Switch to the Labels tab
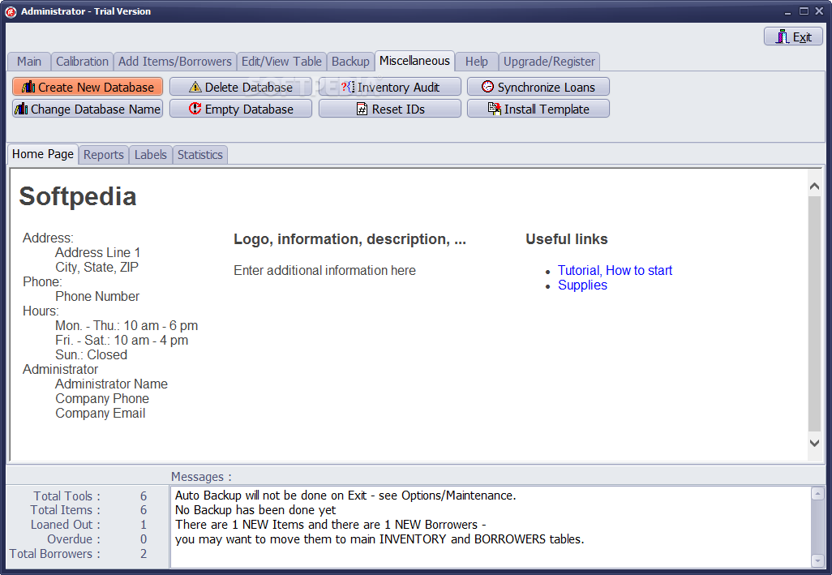The height and width of the screenshot is (575, 832). click(151, 155)
